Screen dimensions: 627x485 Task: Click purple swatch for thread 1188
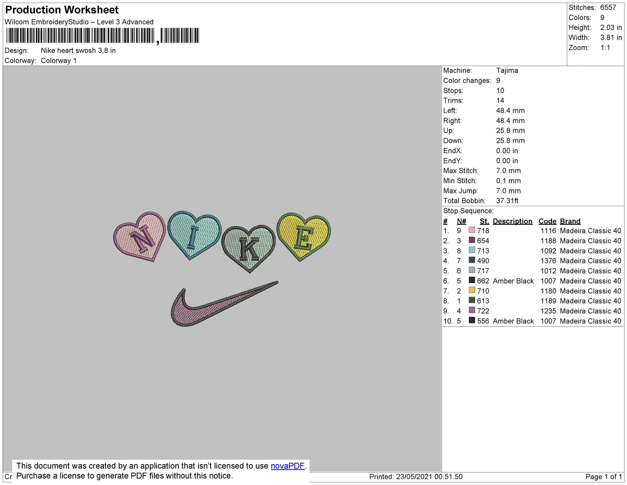(x=472, y=240)
